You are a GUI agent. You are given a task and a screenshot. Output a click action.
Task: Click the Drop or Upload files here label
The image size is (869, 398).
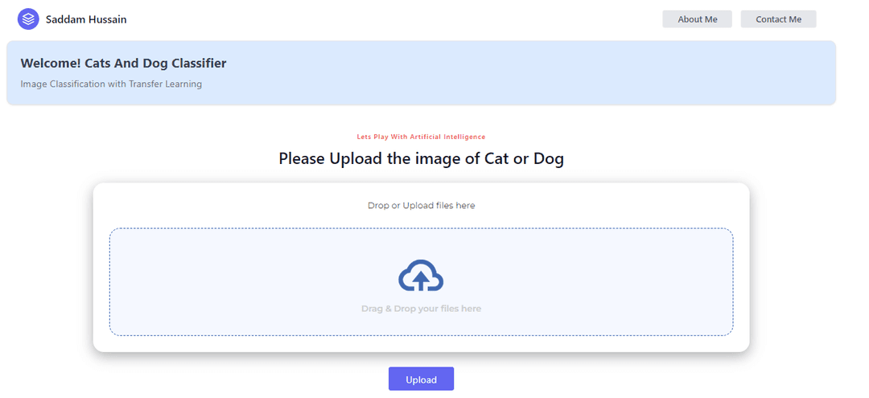pos(421,205)
